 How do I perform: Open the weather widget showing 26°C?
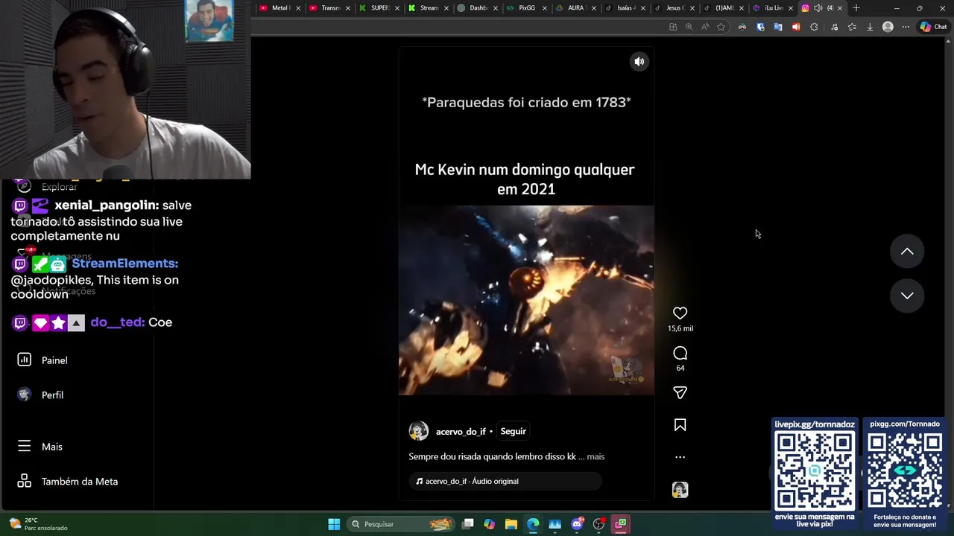37,524
